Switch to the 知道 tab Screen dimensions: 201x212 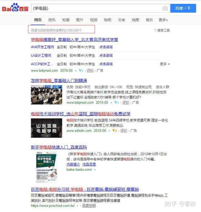(66, 20)
